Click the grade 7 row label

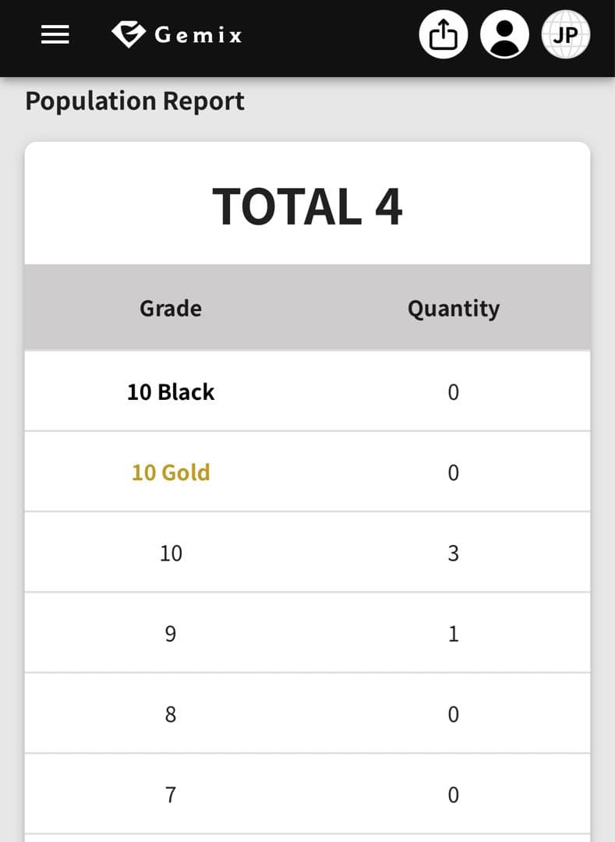tap(171, 794)
